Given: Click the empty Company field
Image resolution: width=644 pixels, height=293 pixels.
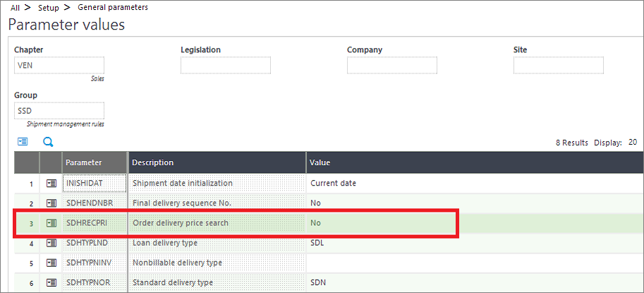Looking at the screenshot, I should point(391,66).
